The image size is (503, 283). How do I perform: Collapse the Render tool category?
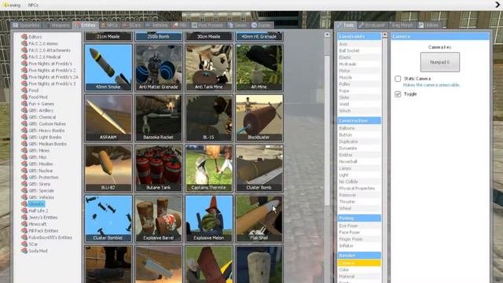(359, 255)
